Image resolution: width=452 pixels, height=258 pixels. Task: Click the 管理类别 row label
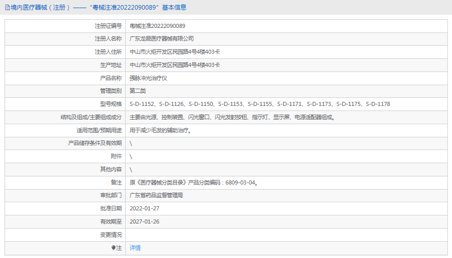click(x=111, y=91)
